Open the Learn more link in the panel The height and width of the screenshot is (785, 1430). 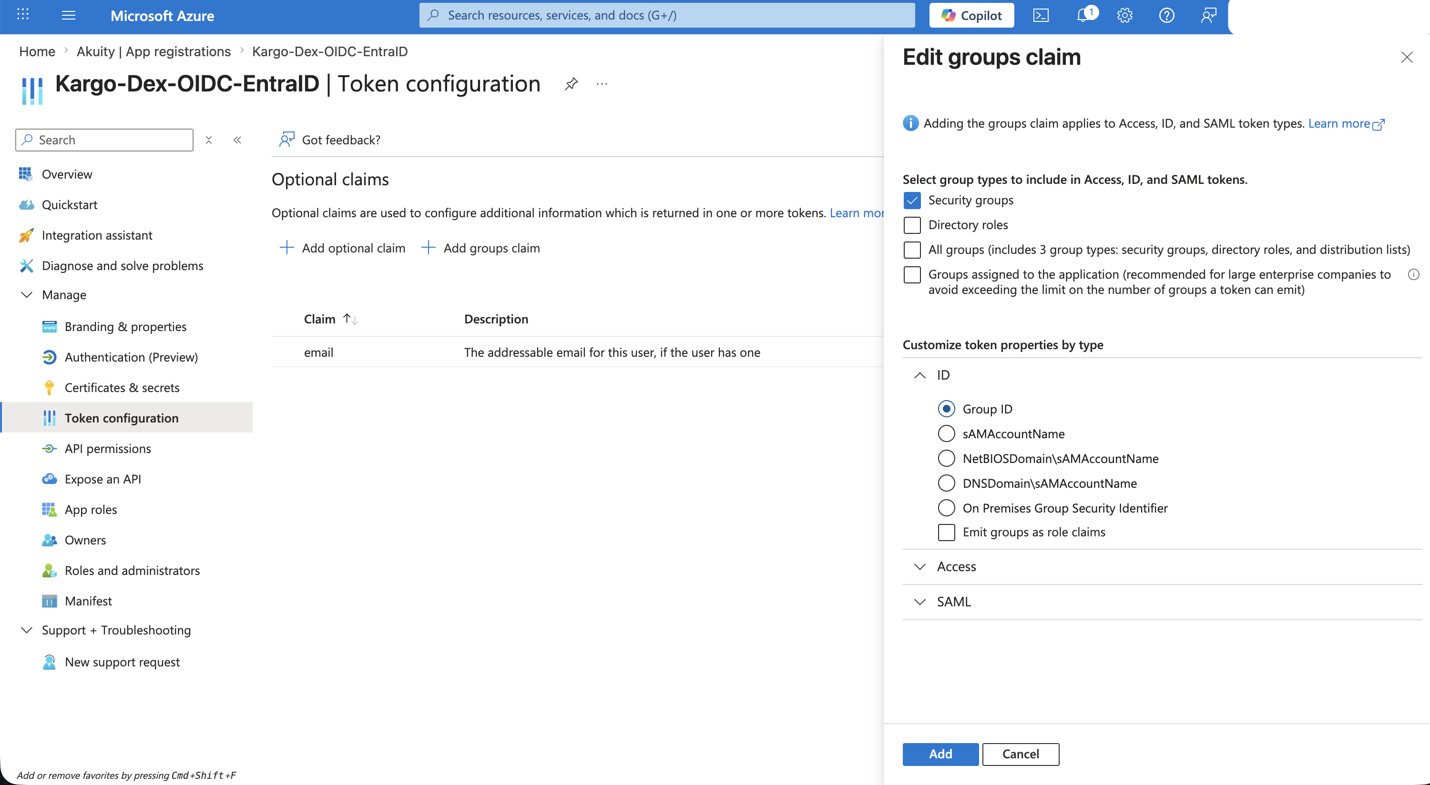[x=1346, y=123]
